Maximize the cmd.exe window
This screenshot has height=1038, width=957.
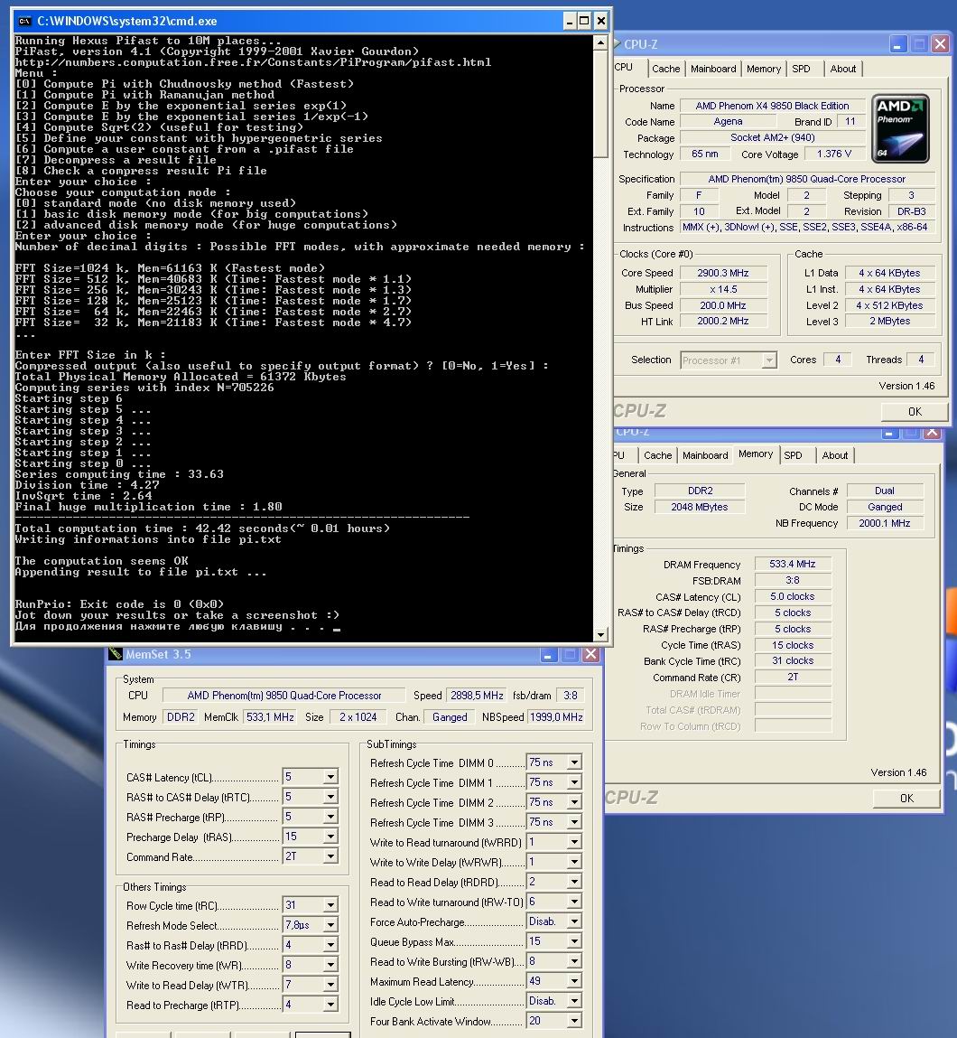(x=585, y=21)
